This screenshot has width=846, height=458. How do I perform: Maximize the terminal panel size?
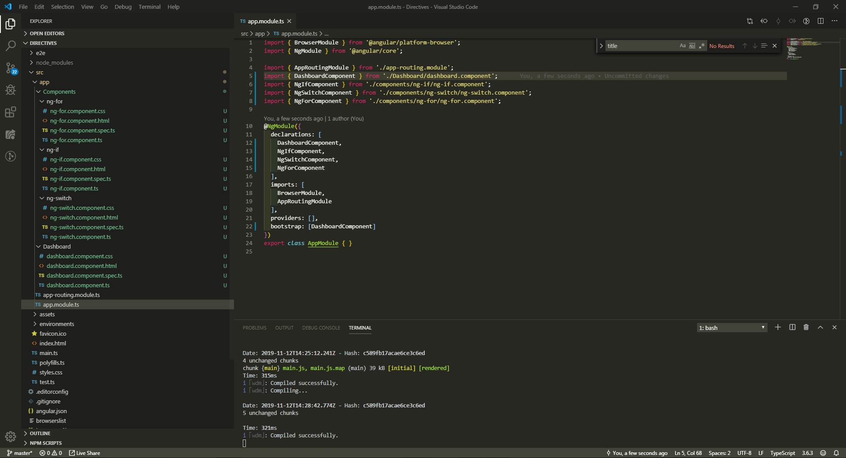click(820, 327)
